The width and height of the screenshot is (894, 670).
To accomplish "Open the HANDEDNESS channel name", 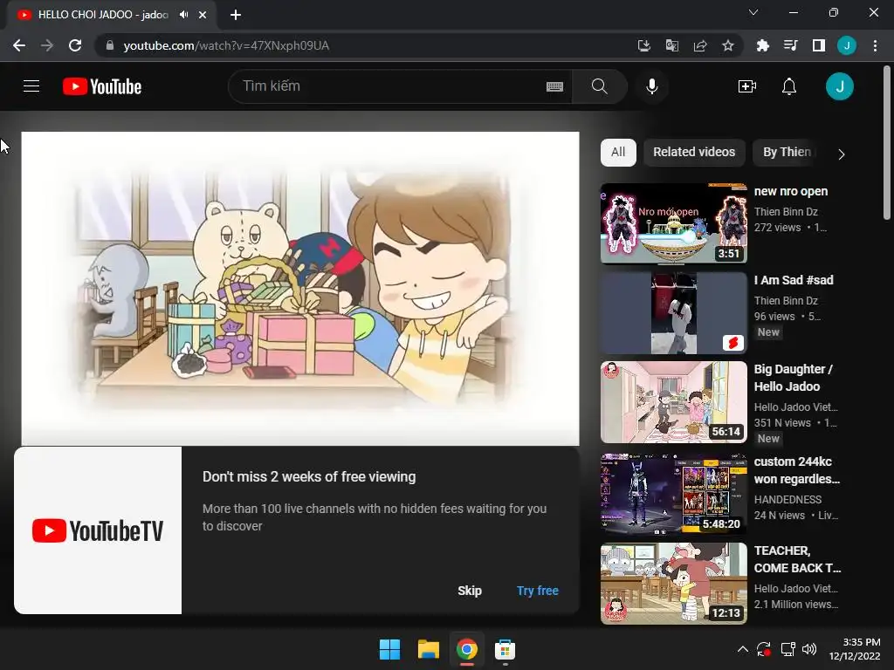I will tap(787, 500).
